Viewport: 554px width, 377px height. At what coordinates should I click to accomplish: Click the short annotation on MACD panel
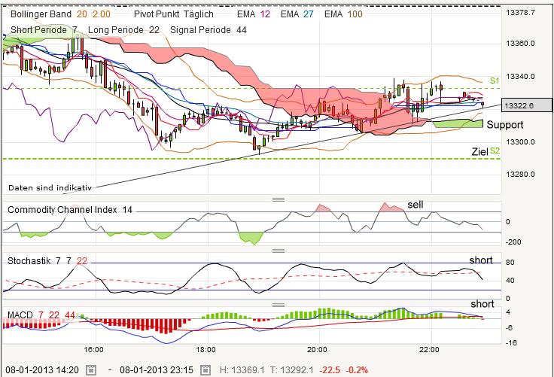(x=482, y=304)
